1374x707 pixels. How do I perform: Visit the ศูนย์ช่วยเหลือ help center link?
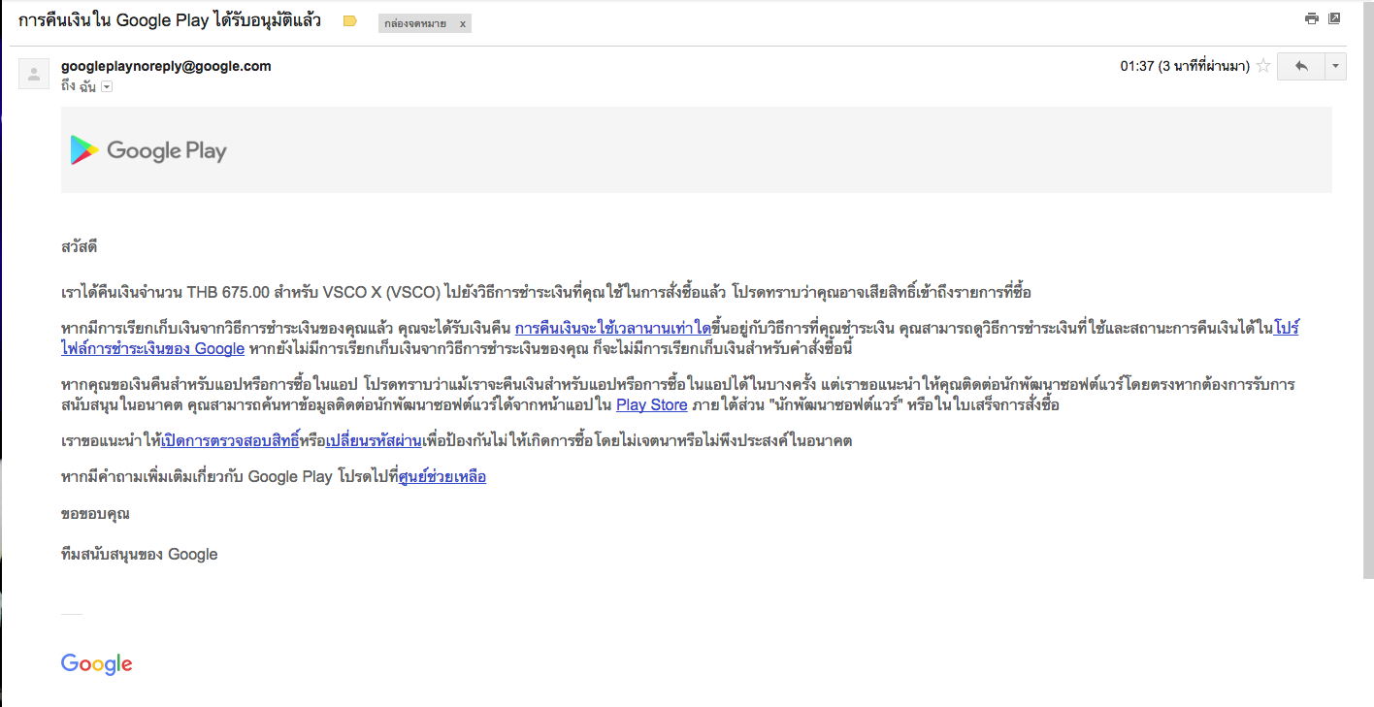pos(442,476)
